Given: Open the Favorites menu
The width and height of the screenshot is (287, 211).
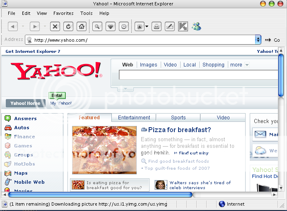Looking at the screenshot, I should point(63,13).
